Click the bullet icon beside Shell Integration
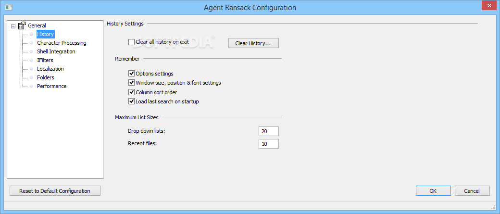Screen dimensions: 500x214 [x=31, y=51]
